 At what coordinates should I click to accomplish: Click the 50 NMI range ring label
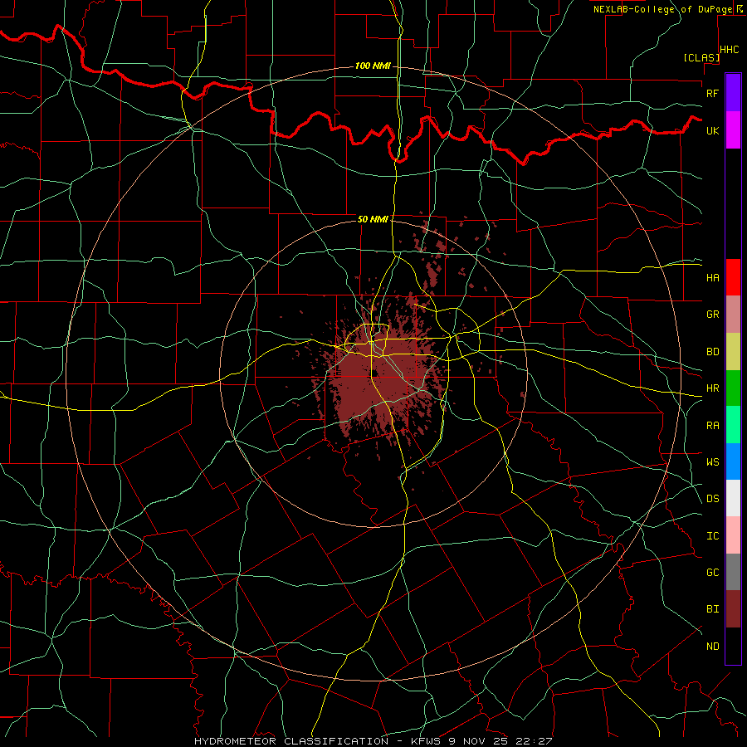pyautogui.click(x=373, y=219)
